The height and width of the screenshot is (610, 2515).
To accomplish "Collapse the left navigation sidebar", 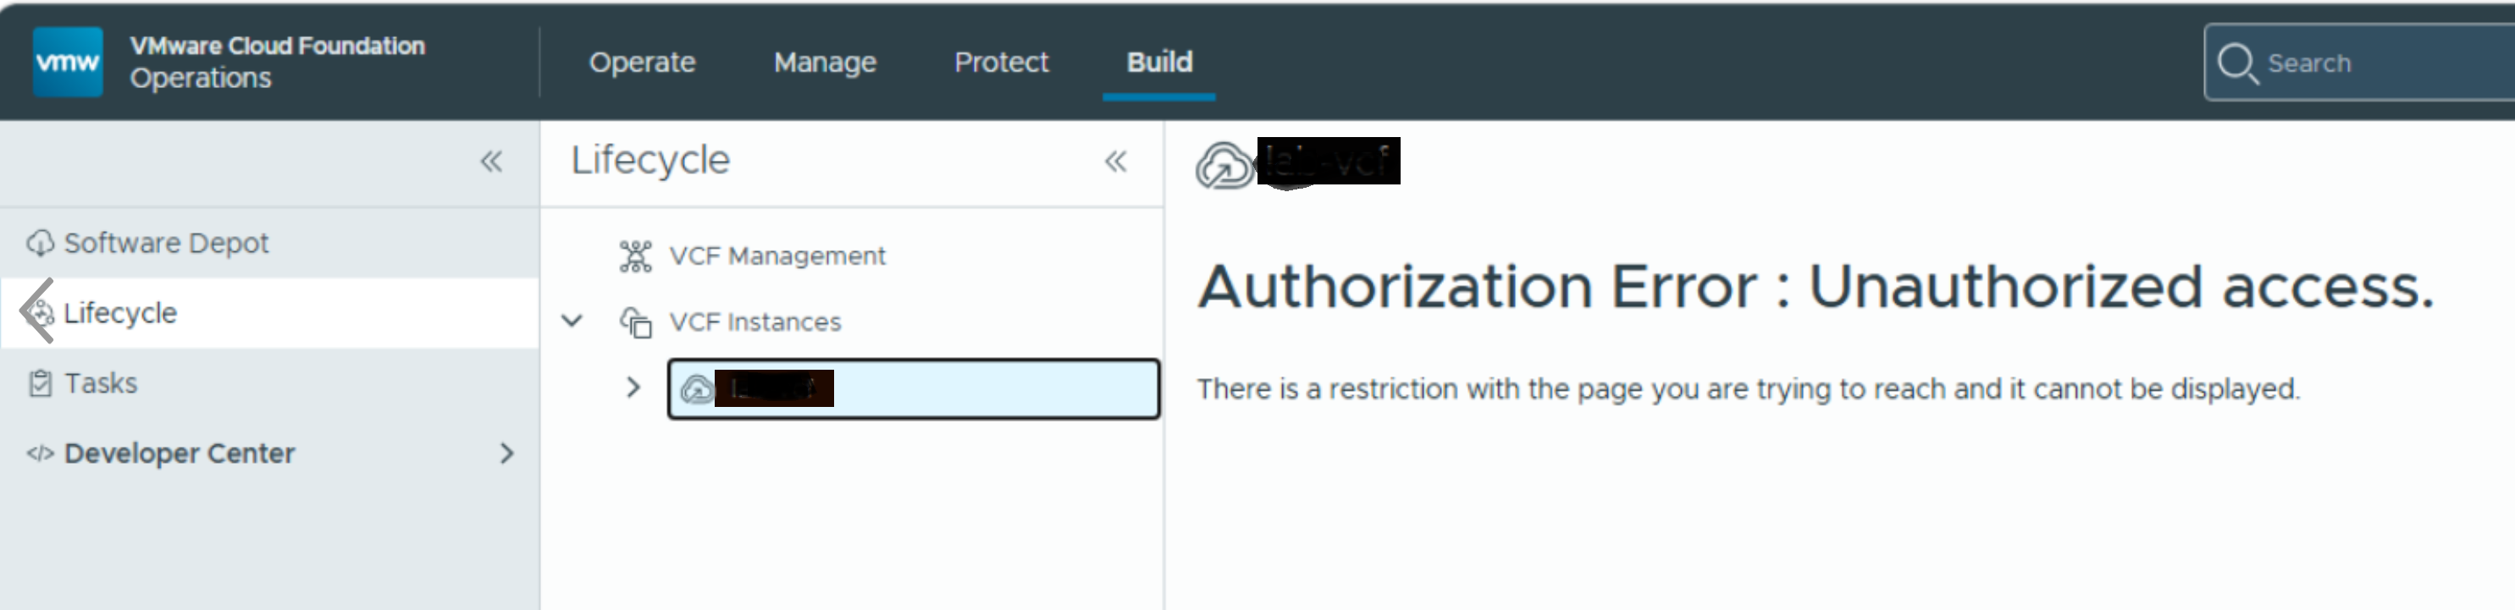I will 491,162.
